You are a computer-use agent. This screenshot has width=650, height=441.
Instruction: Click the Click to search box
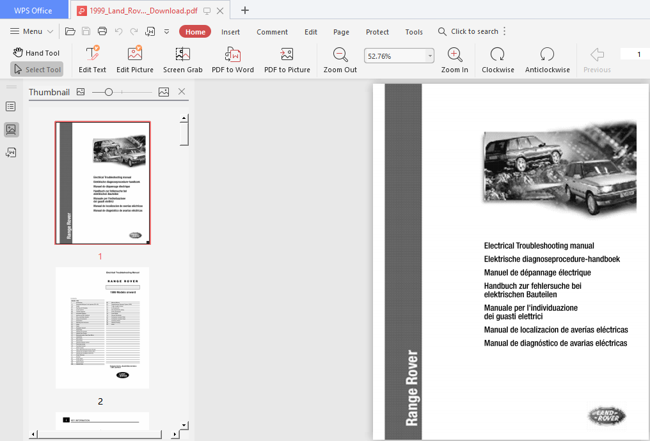468,31
